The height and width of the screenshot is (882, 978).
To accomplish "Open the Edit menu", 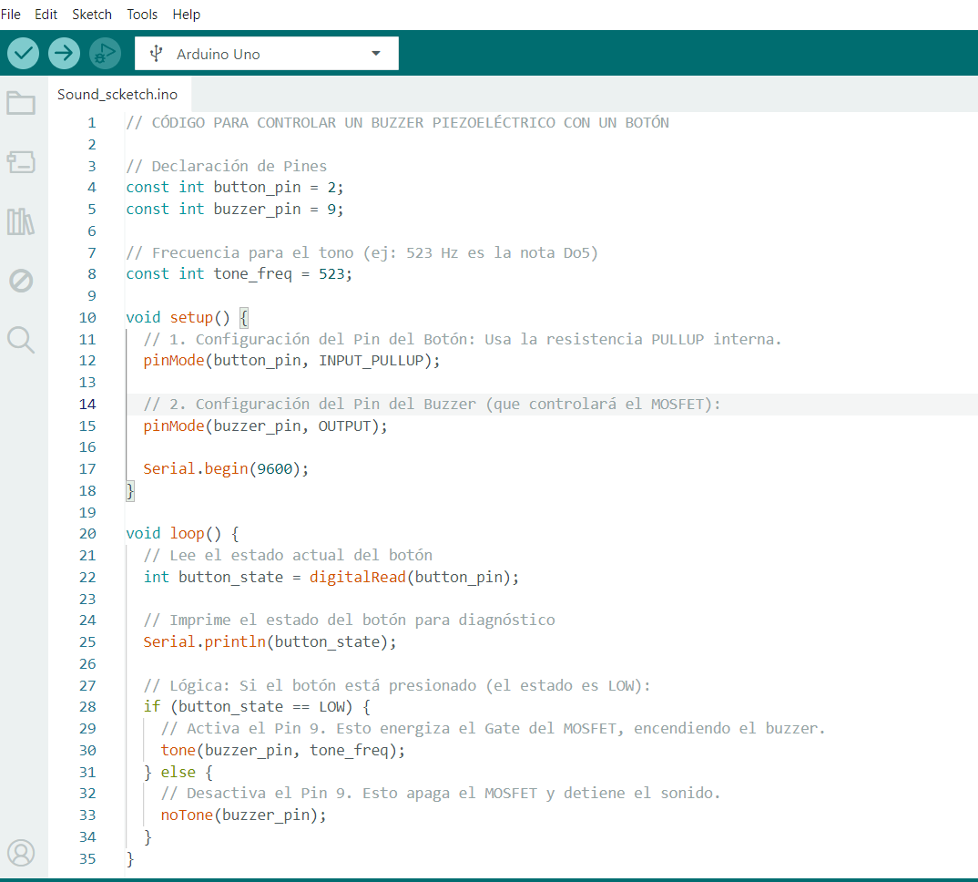I will click(46, 15).
